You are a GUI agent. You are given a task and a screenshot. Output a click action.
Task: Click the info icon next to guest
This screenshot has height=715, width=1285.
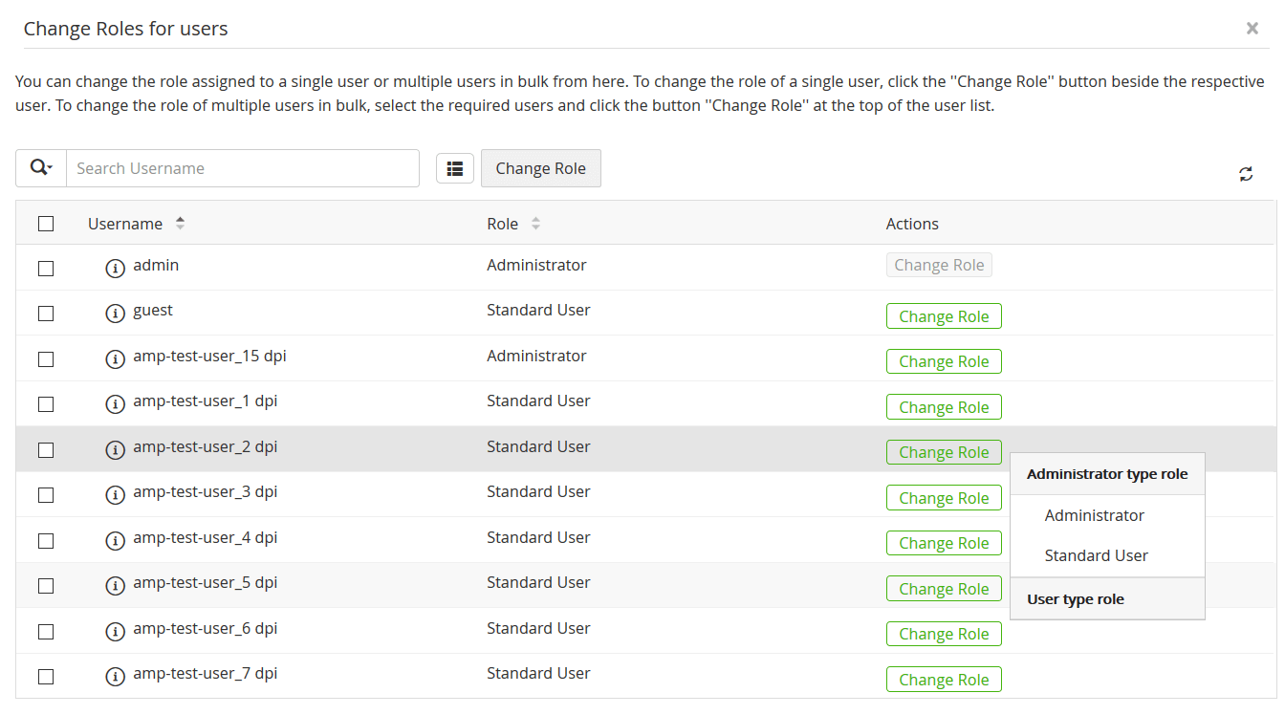tap(115, 314)
